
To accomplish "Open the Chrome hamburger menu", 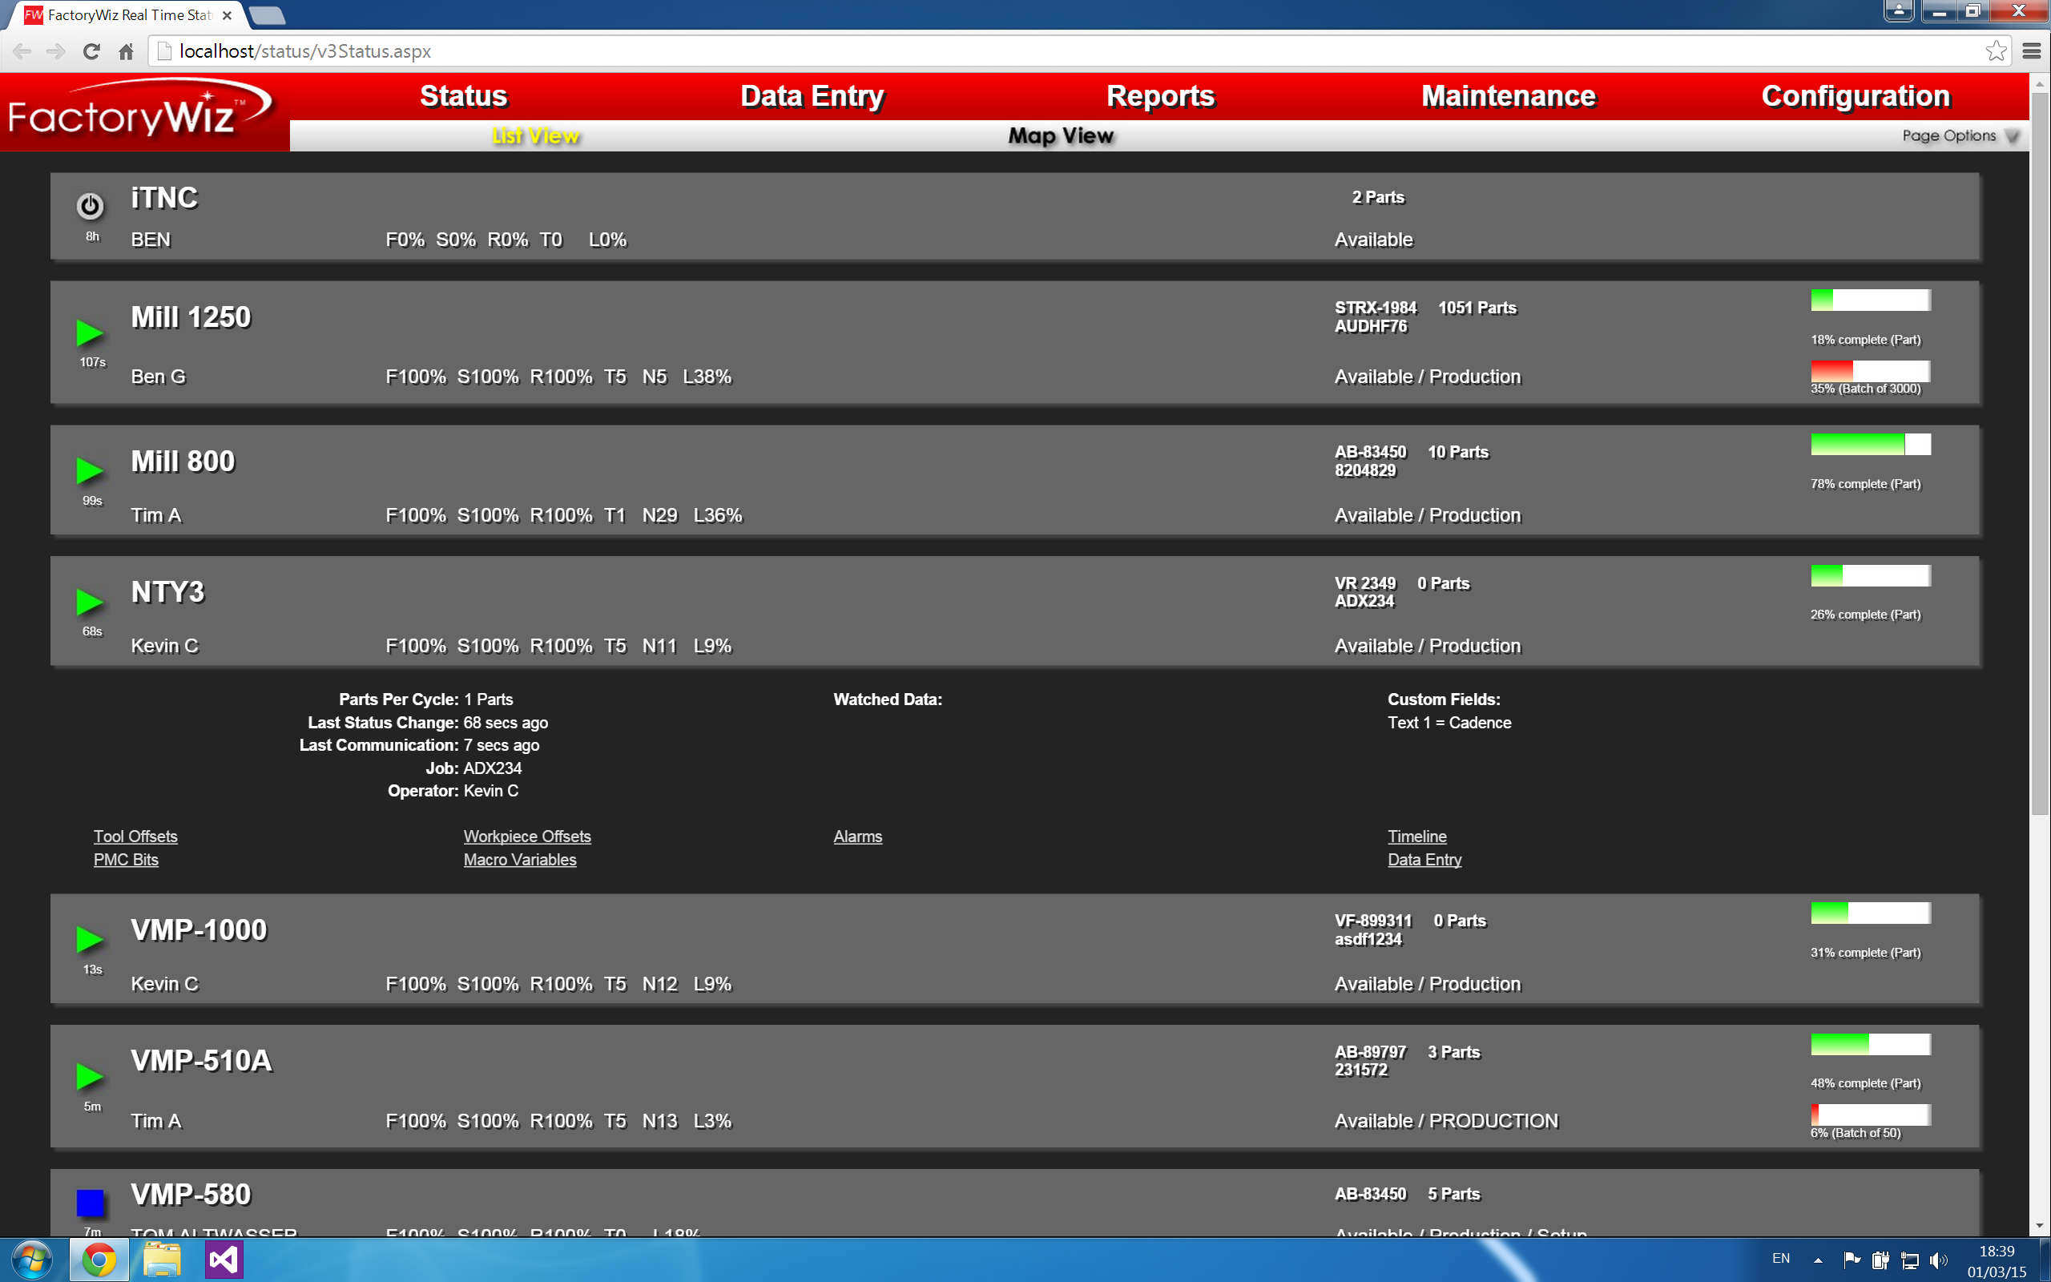I will tap(2031, 52).
